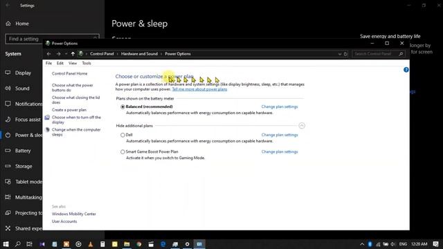443x249 pixels.
Task: Click the search magnifier in Control Panel
Action: point(401,54)
